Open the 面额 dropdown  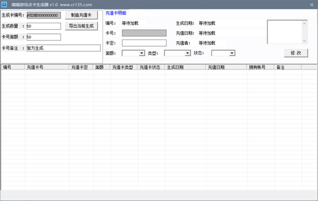133,53
